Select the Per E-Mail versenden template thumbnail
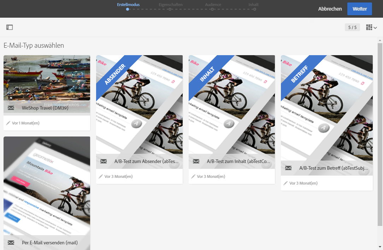Viewport: 383px width, 250px height. click(x=47, y=193)
